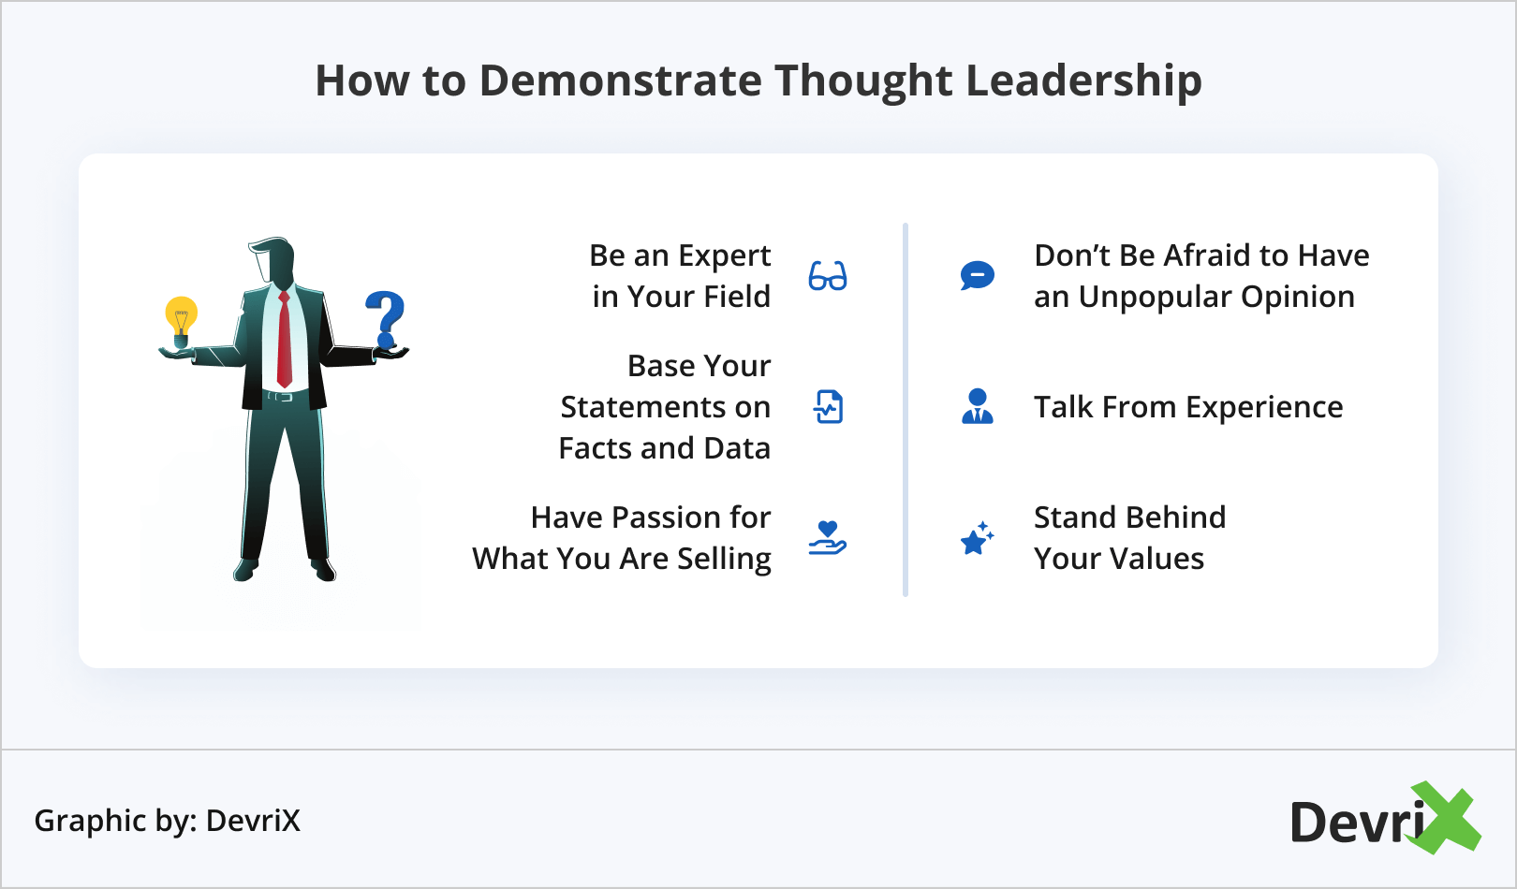Click the document data icon
The image size is (1517, 889).
(x=828, y=407)
